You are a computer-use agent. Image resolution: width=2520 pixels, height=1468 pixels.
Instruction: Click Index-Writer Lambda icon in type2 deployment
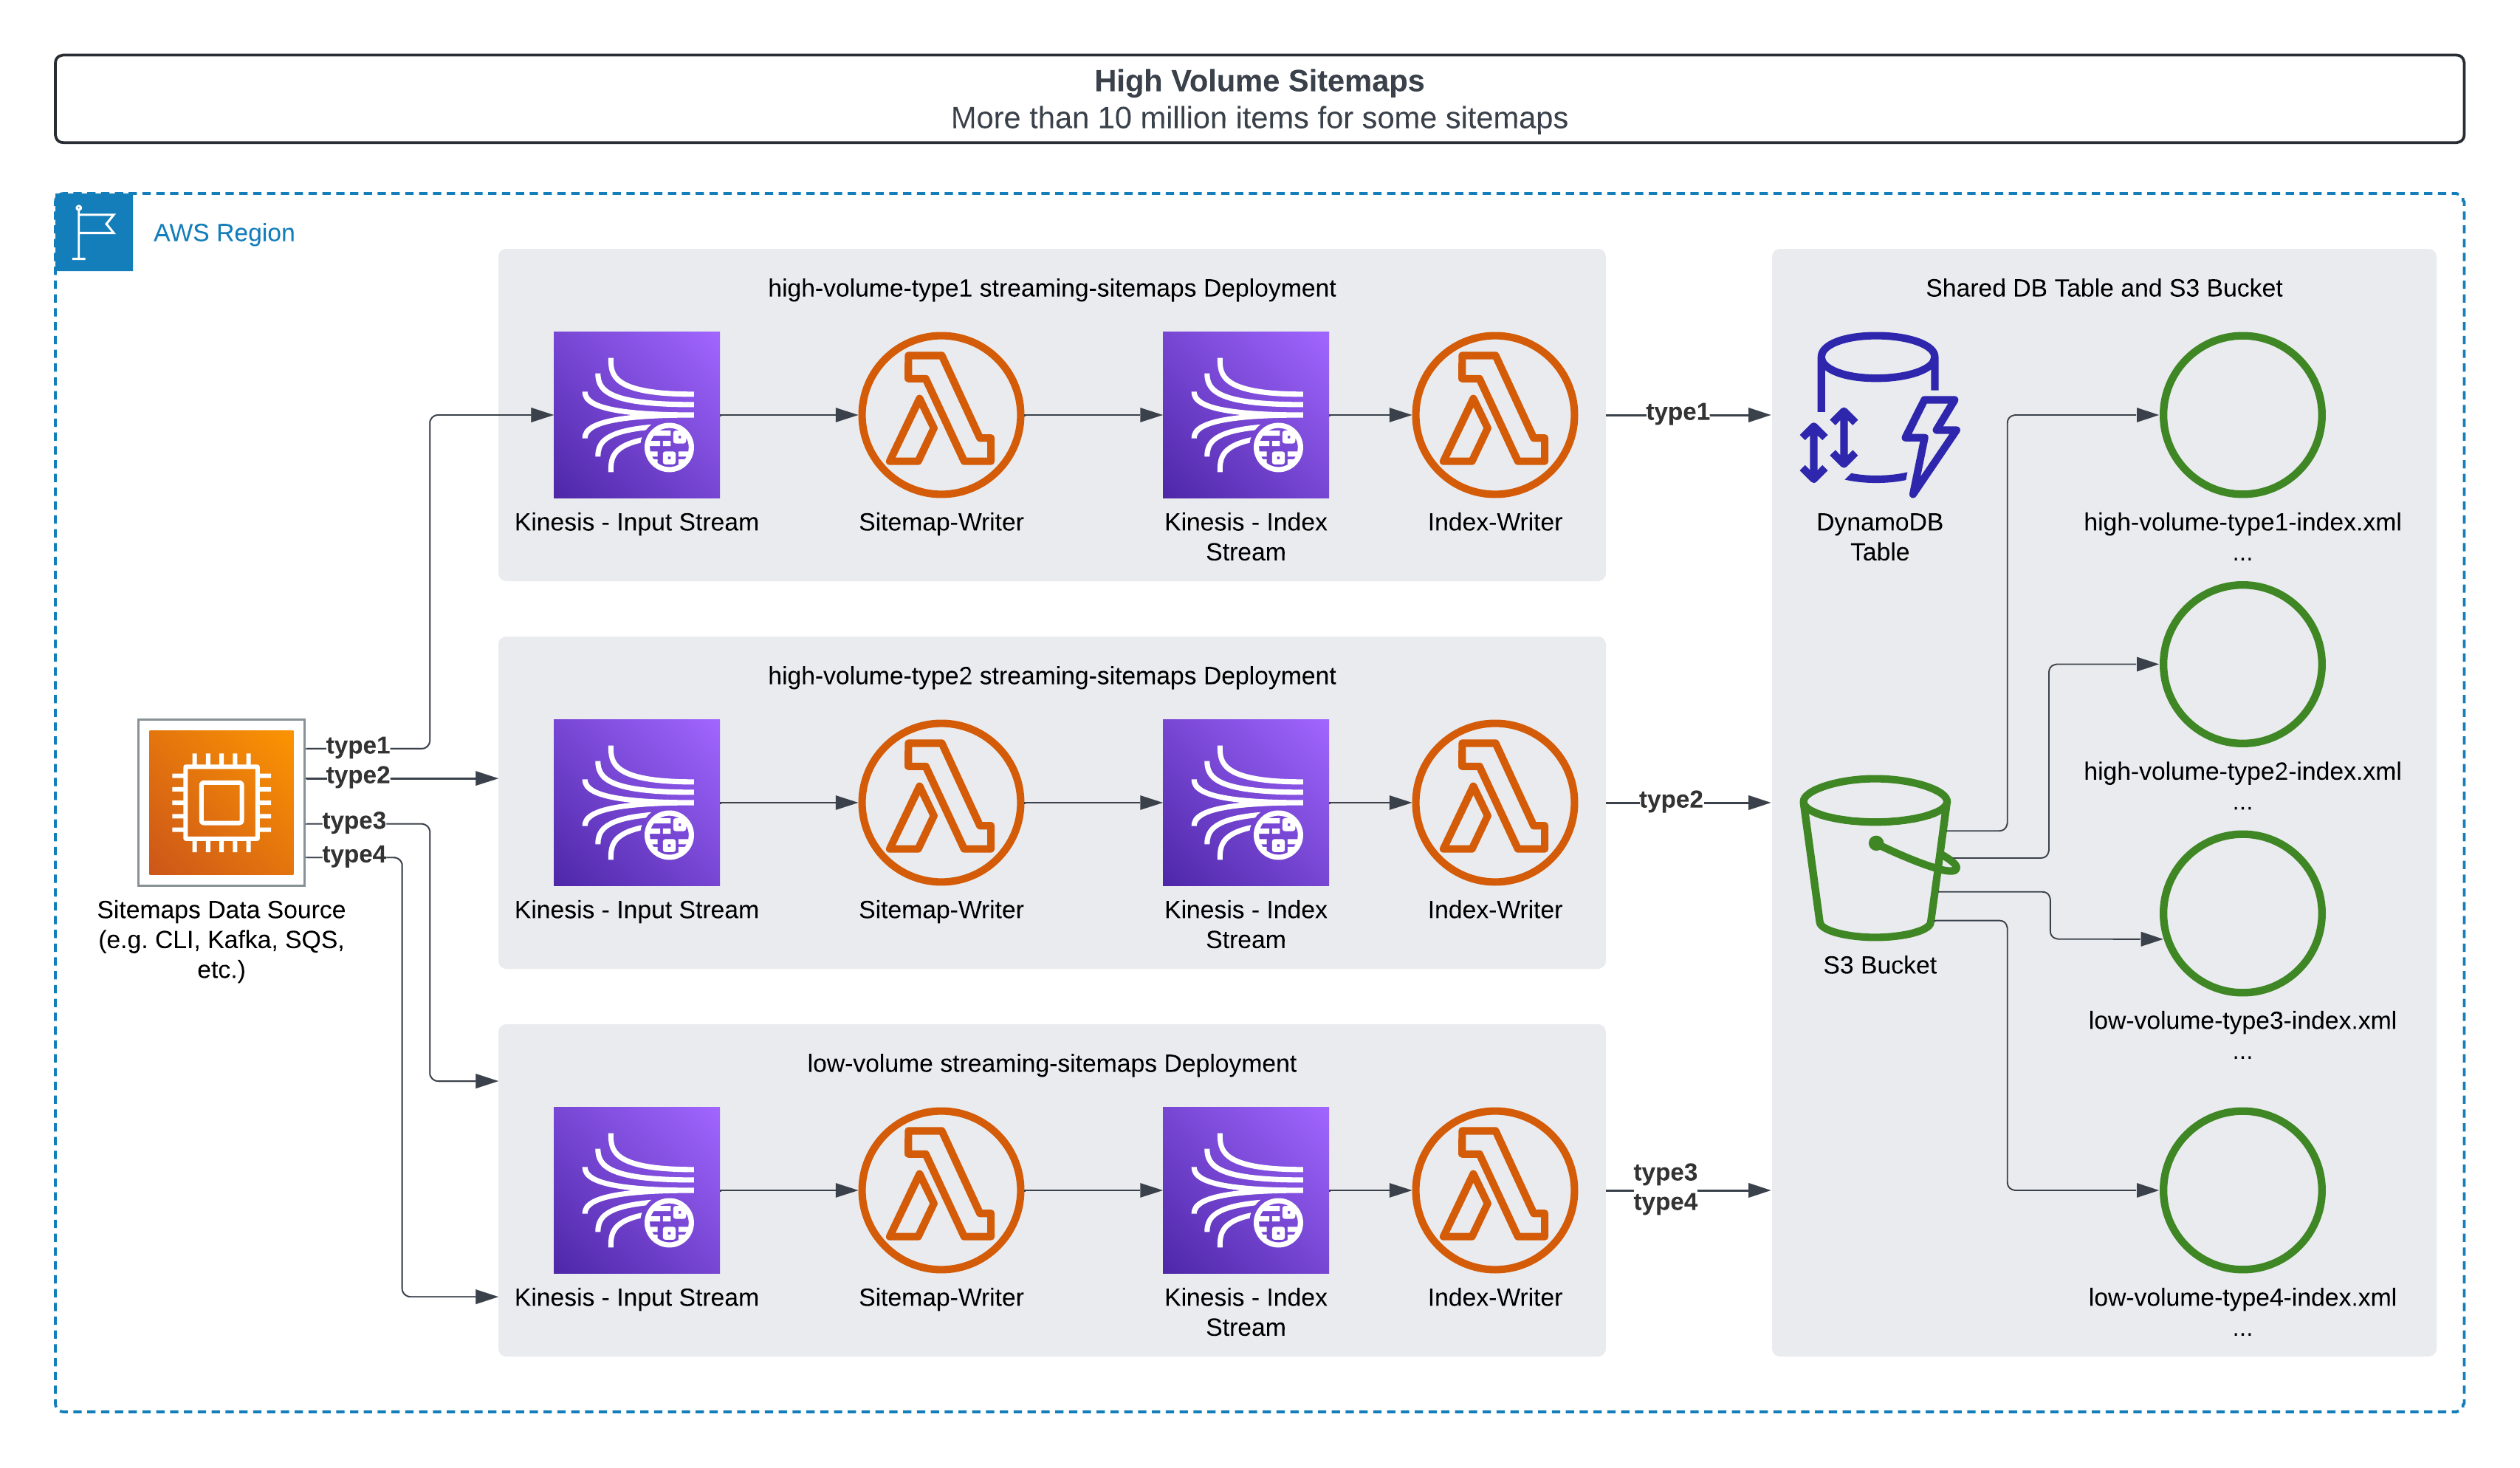[1494, 802]
